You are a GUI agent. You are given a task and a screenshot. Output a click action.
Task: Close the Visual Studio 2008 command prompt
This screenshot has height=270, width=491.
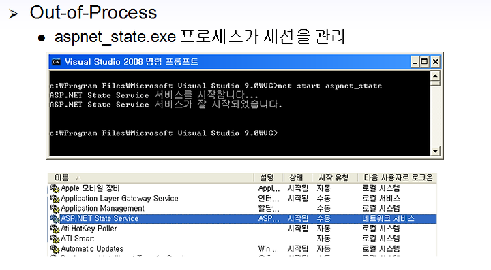click(x=435, y=62)
